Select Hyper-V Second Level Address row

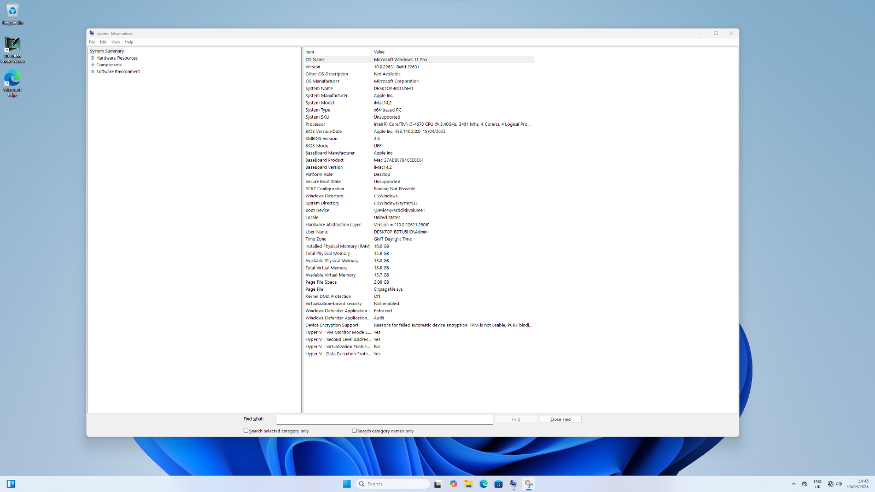[x=419, y=339]
